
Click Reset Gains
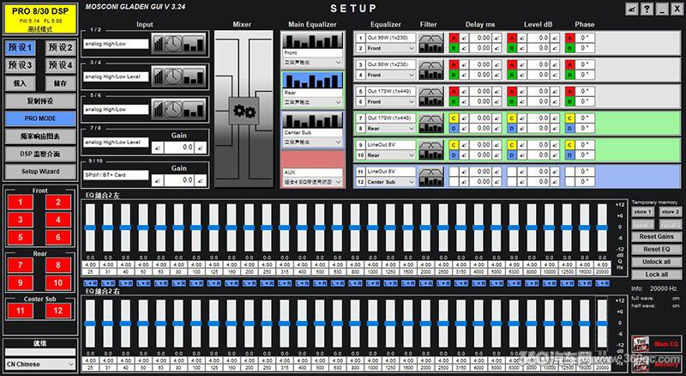tap(656, 237)
